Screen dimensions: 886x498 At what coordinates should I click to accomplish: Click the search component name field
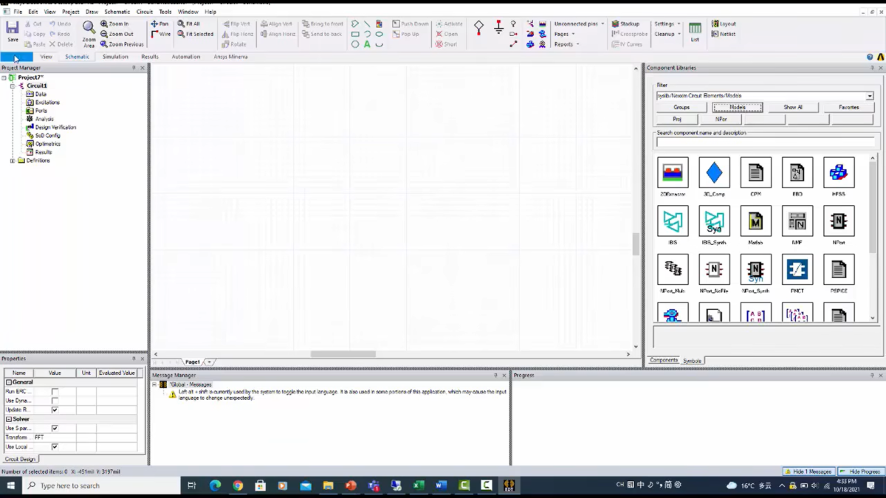coord(765,142)
